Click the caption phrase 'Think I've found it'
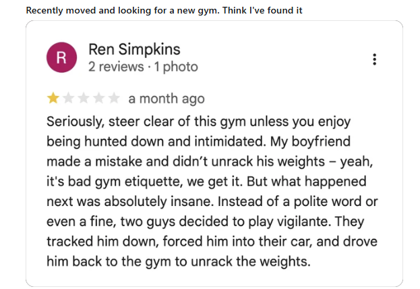This screenshot has width=420, height=289. [262, 10]
